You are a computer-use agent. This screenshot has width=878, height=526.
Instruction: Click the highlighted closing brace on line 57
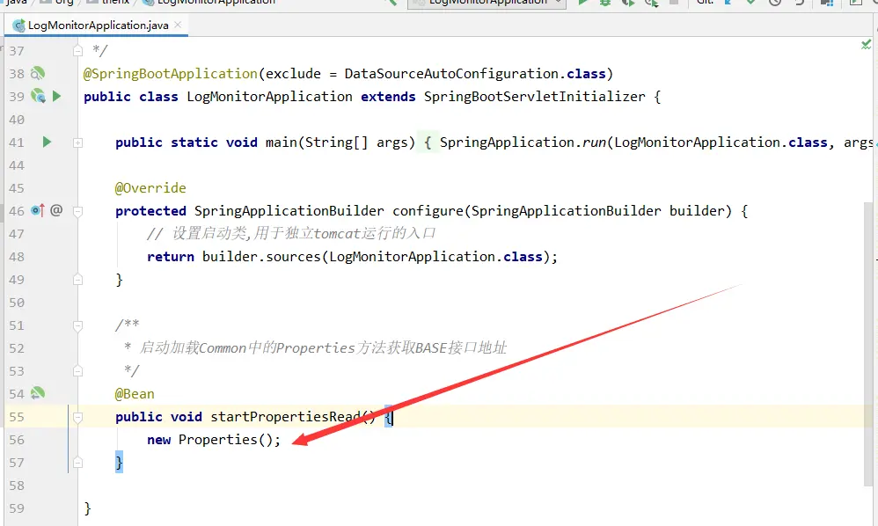pos(119,462)
